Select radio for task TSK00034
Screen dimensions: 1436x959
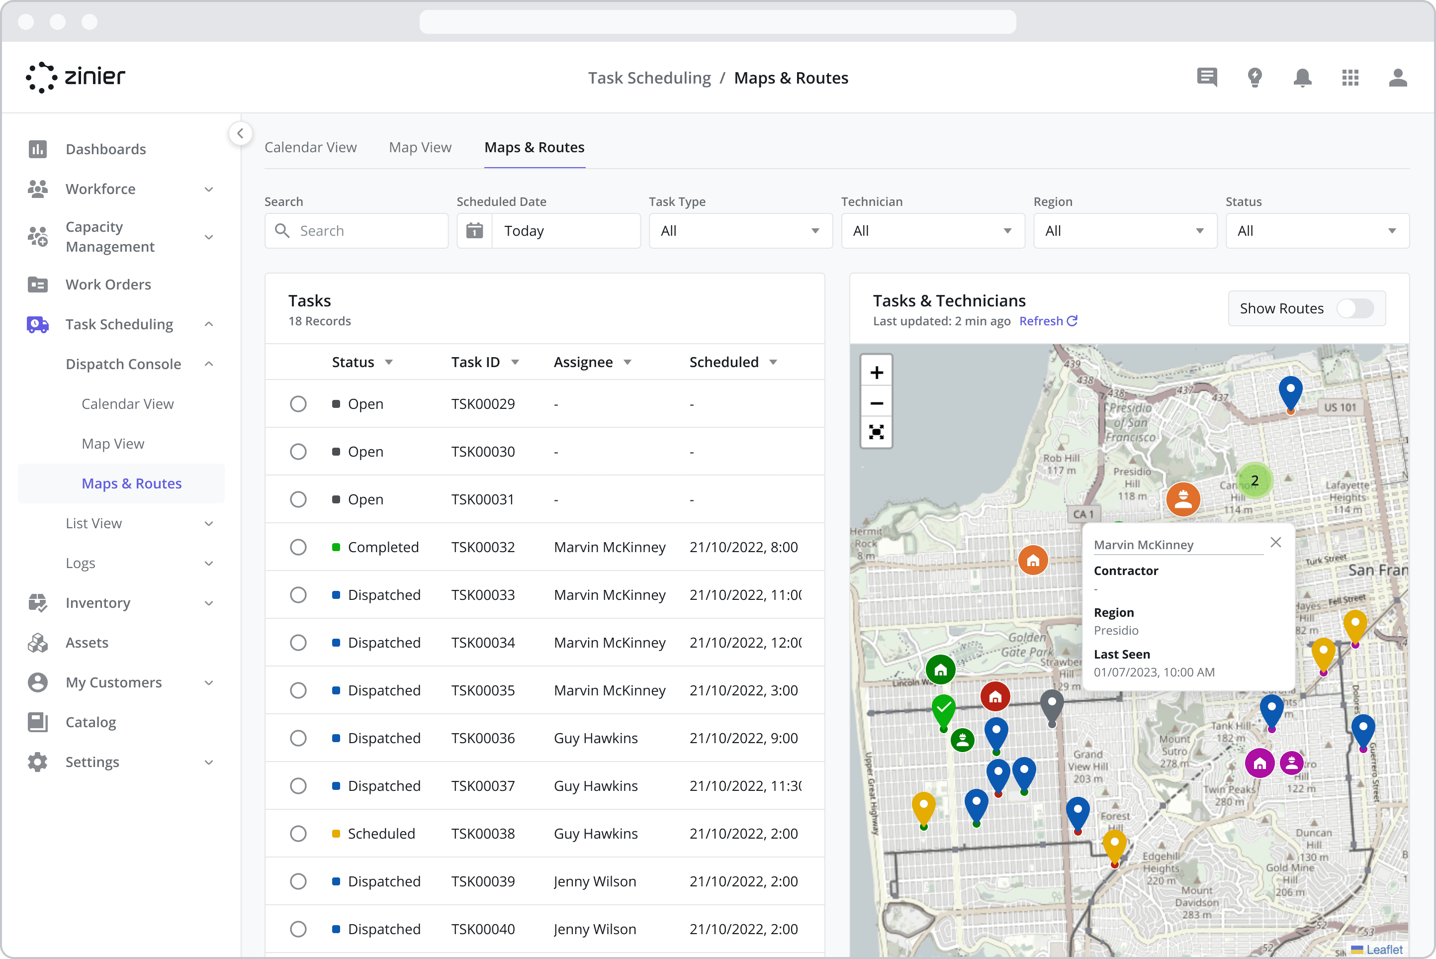coord(298,642)
